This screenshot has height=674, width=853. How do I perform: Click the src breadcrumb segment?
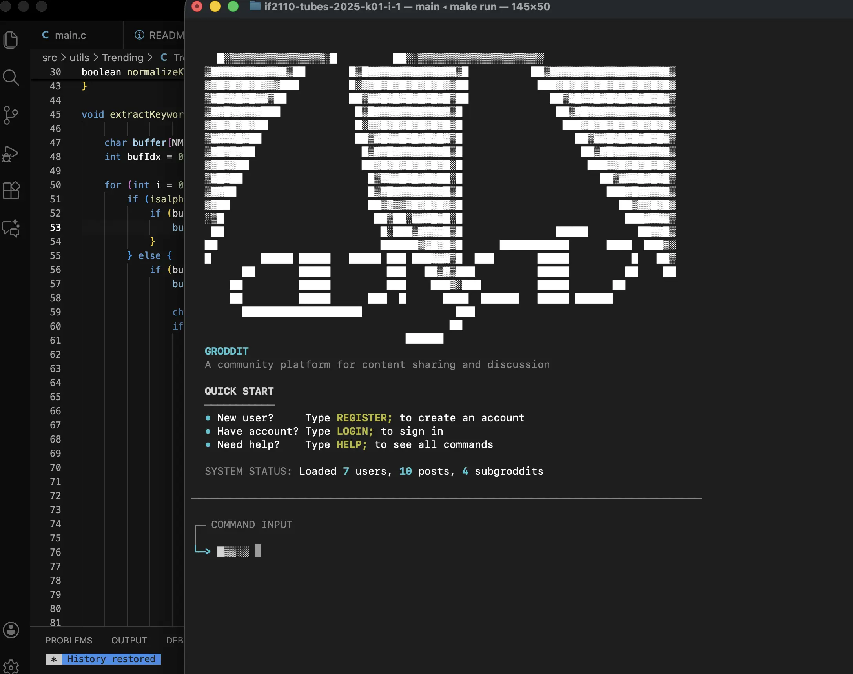(x=49, y=58)
